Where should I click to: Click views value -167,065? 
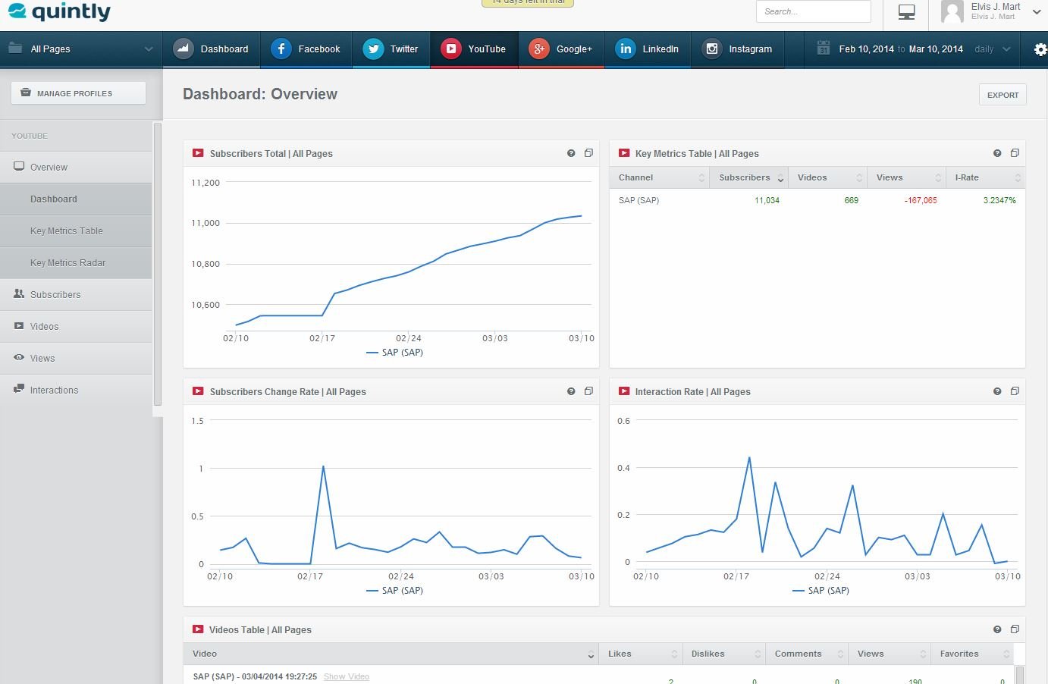[x=921, y=200]
